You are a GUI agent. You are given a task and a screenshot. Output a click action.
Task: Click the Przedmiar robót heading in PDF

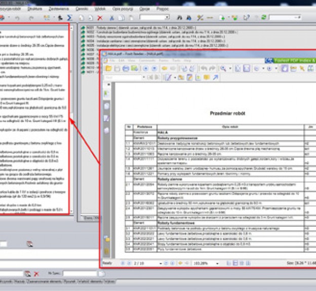coord(227,113)
